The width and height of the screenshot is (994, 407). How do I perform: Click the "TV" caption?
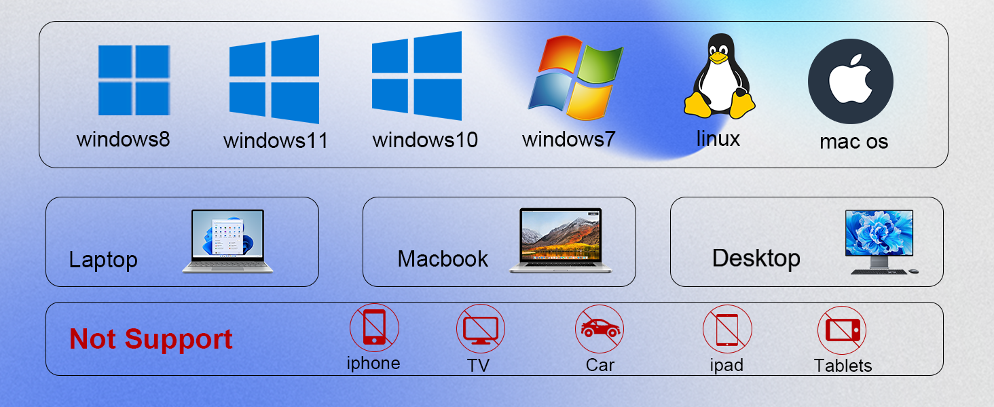[478, 366]
